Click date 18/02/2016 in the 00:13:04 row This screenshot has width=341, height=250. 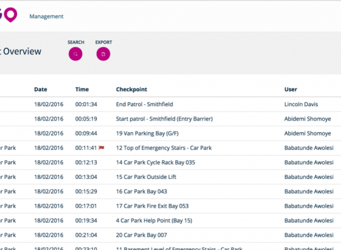click(x=49, y=177)
